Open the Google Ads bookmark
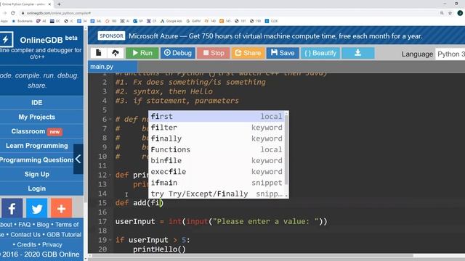 [171, 21]
